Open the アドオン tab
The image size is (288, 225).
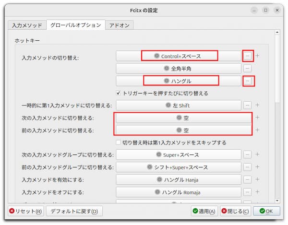[x=120, y=25]
